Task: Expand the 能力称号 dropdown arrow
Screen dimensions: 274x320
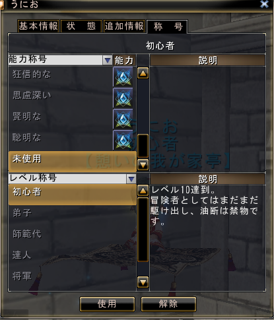Action: [x=108, y=60]
